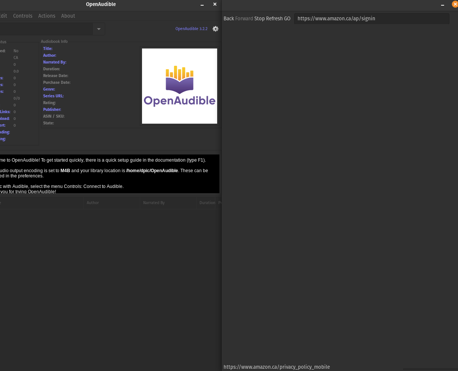This screenshot has width=458, height=371.
Task: Click the Back browser button
Action: pos(228,18)
